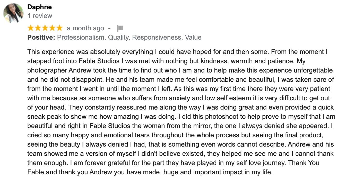
Task: Open Daphne's profile picture
Action: pyautogui.click(x=13, y=13)
